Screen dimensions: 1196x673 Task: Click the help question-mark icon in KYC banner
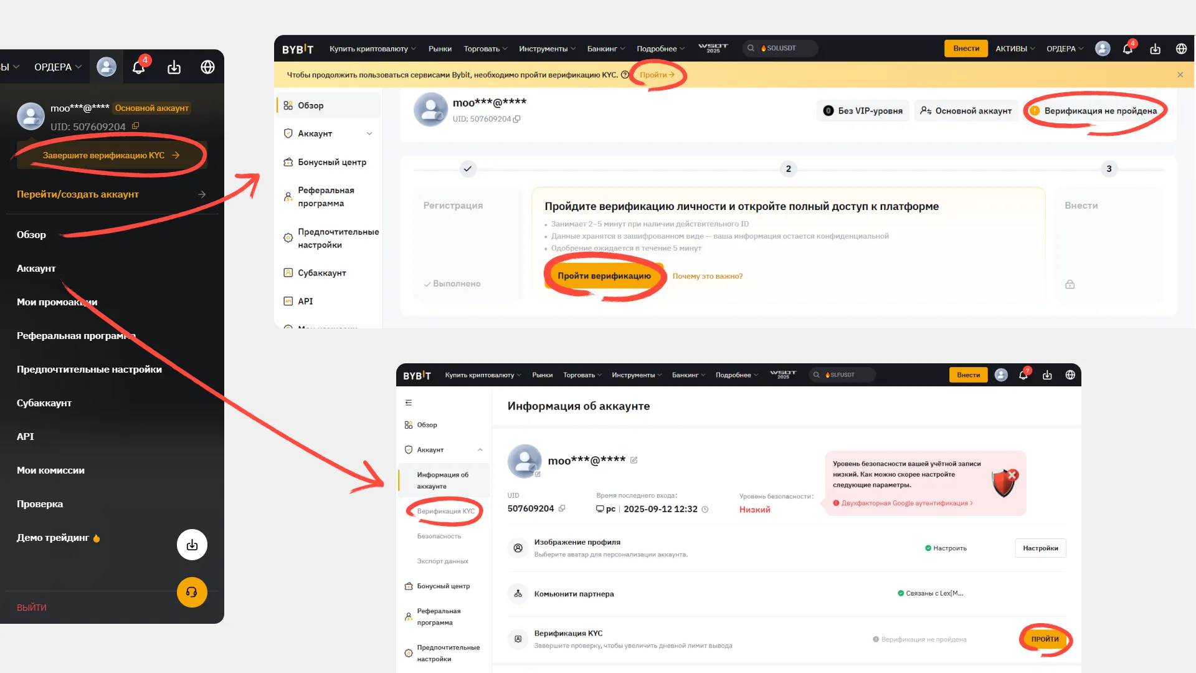coord(625,75)
